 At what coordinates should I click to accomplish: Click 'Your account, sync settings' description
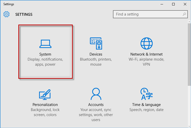(x=96, y=115)
